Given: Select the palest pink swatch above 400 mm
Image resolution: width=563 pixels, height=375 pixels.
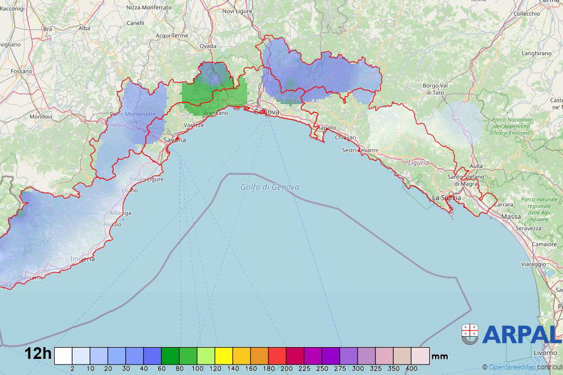Looking at the screenshot, I should pos(420,356).
